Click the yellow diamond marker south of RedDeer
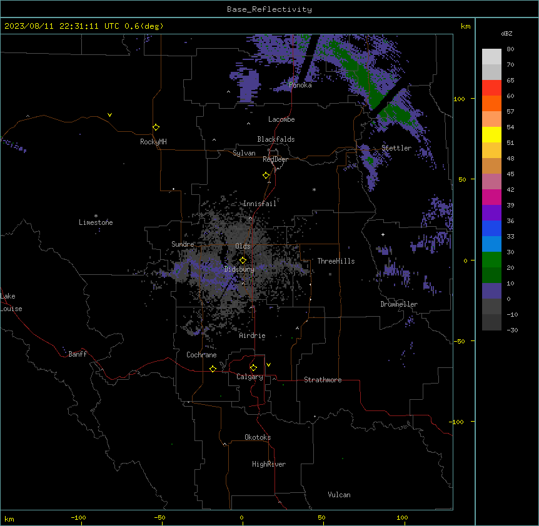 266,176
